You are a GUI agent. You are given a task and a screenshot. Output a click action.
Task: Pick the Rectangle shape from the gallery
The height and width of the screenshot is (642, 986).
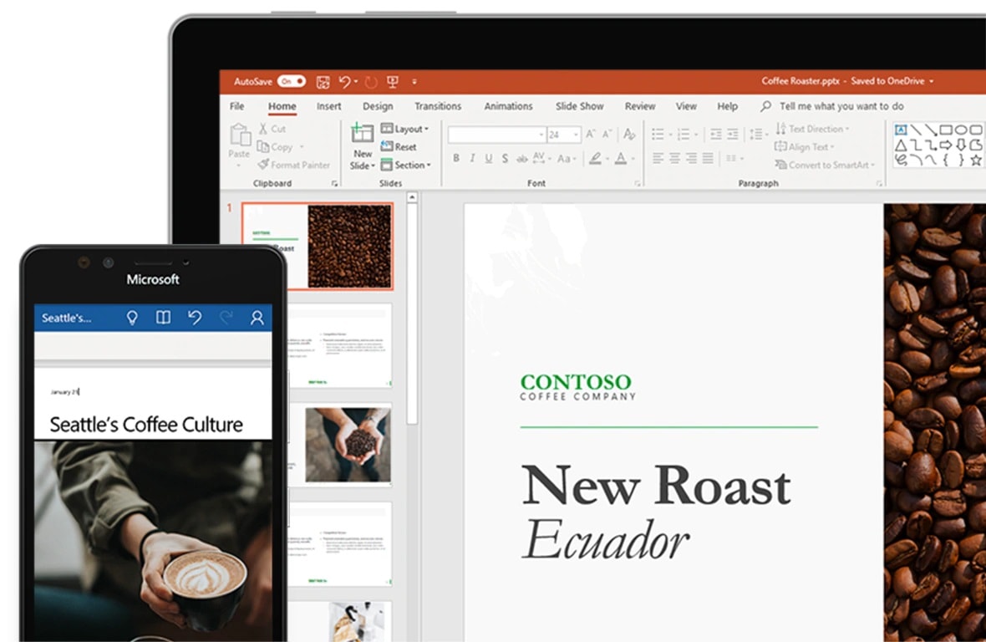pyautogui.click(x=947, y=130)
